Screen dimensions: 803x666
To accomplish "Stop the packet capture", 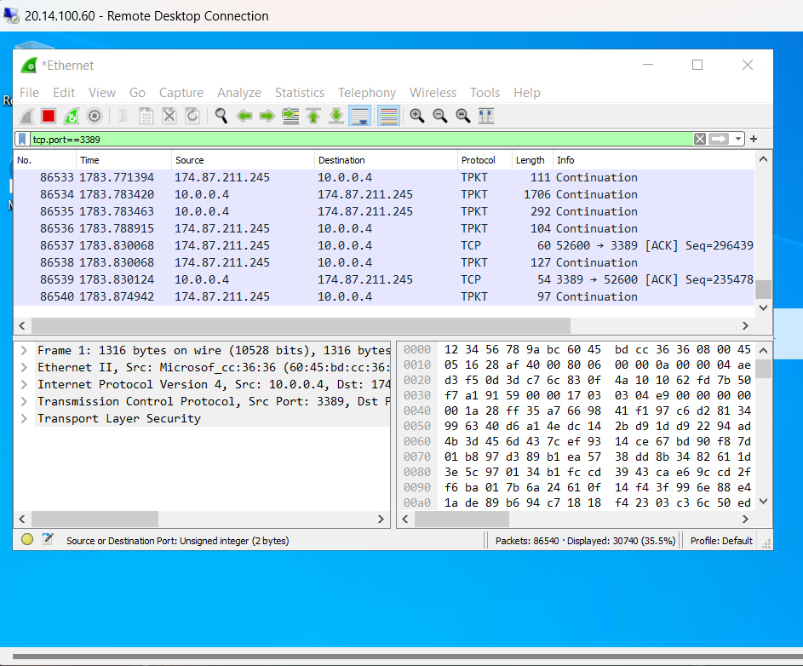I will pyautogui.click(x=49, y=116).
